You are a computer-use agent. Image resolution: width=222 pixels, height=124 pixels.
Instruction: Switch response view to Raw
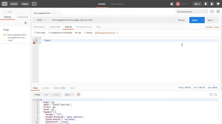pyautogui.click(x=46, y=95)
